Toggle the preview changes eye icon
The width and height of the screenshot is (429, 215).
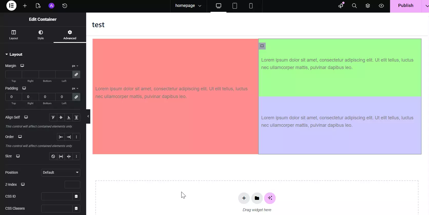click(381, 6)
